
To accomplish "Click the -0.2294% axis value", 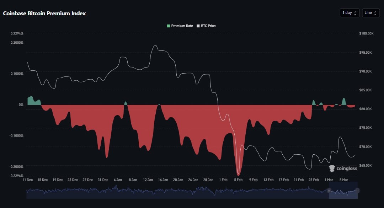I will point(16,176).
